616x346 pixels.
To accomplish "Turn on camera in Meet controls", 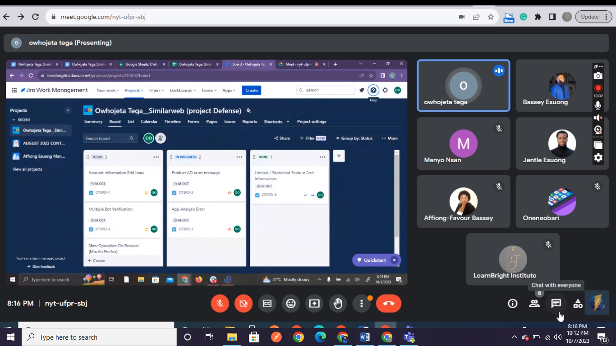I will pyautogui.click(x=244, y=304).
